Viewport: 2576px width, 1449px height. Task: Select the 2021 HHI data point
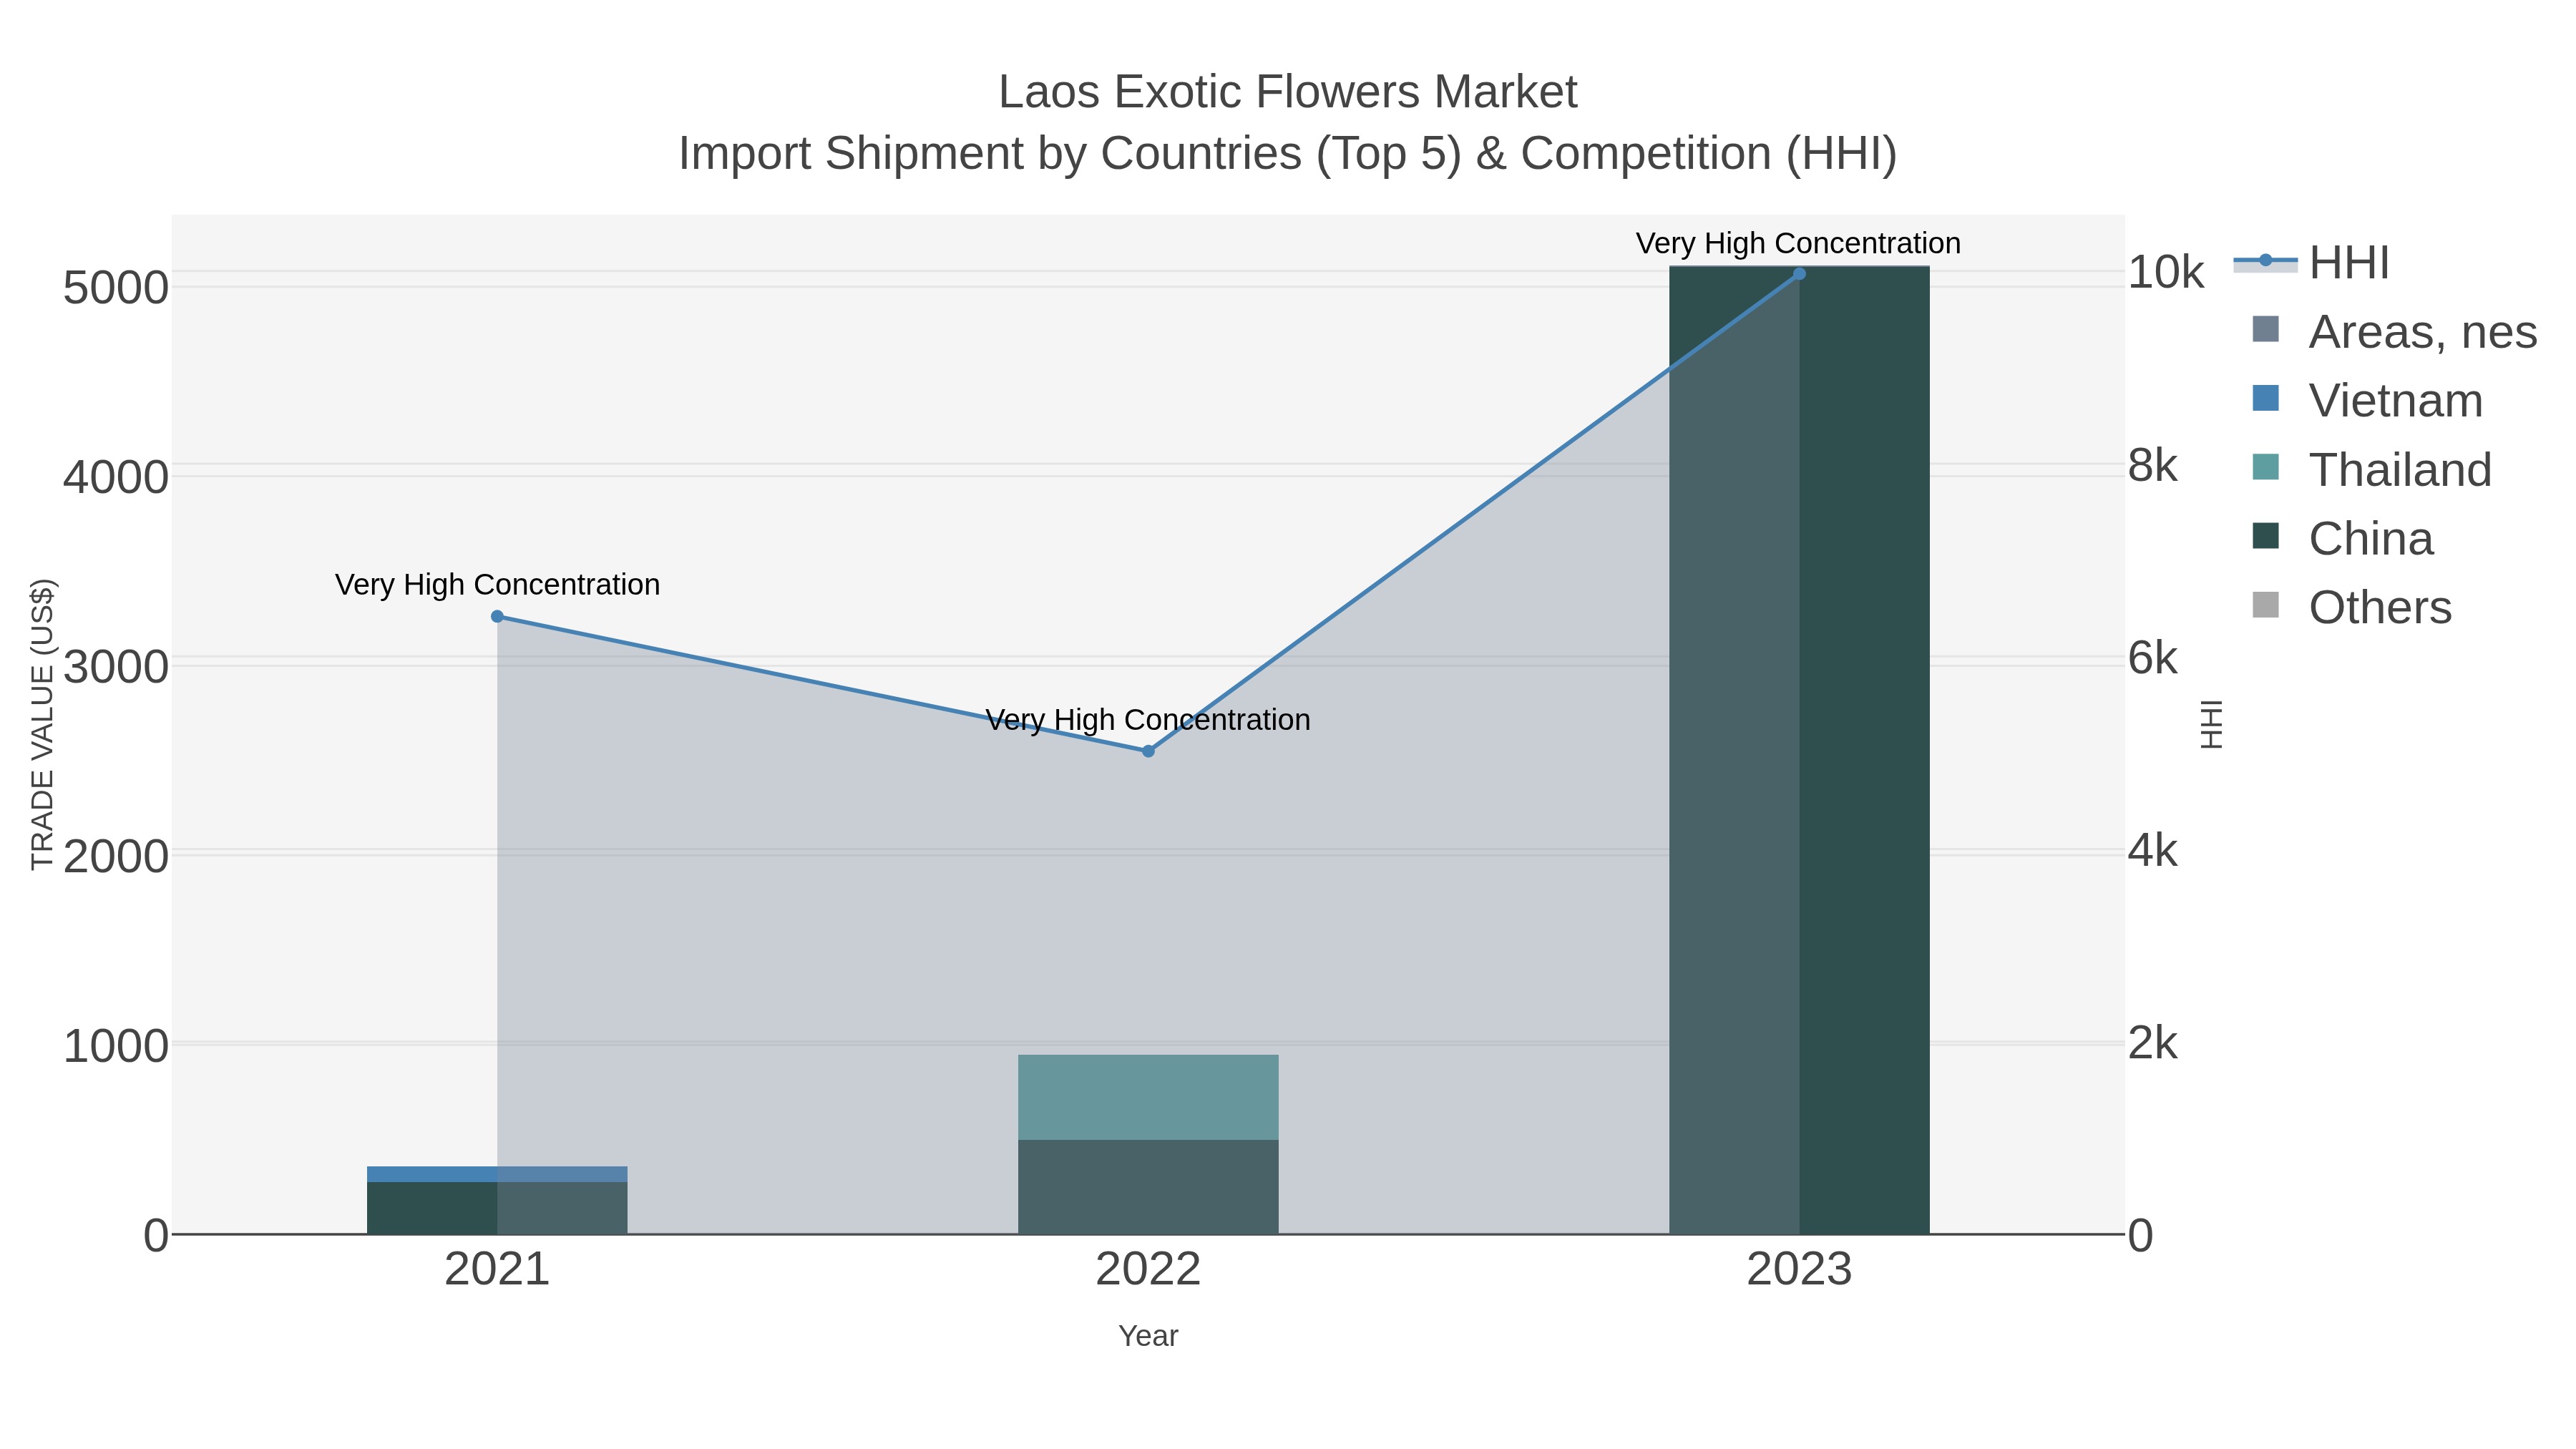pyautogui.click(x=497, y=617)
